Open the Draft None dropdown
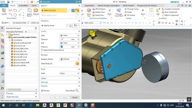The image size is (192, 108). pyautogui.click(x=70, y=73)
